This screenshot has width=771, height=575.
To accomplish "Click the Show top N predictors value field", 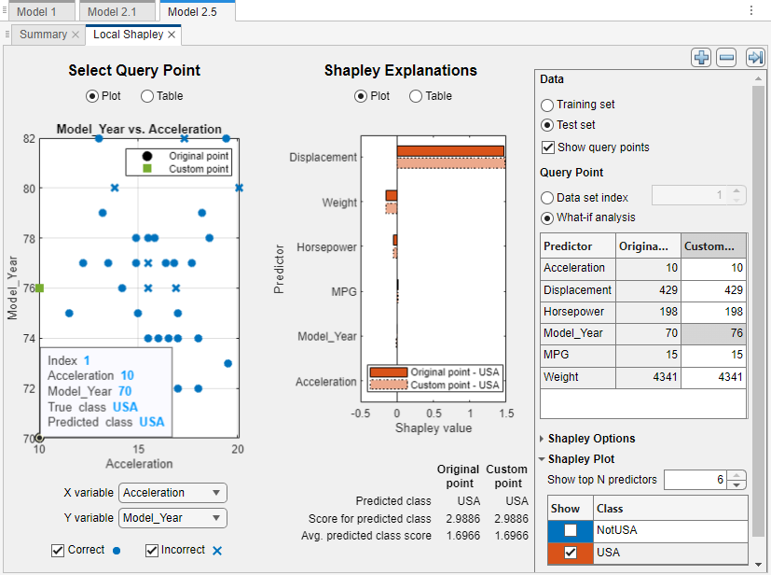I will 695,479.
